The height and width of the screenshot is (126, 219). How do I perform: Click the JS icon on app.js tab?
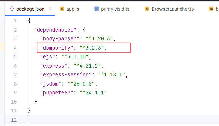click(62, 9)
